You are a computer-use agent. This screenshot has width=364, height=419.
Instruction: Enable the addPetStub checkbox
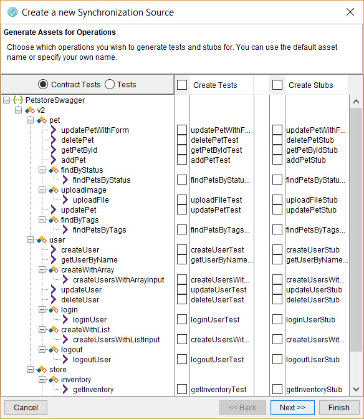277,160
